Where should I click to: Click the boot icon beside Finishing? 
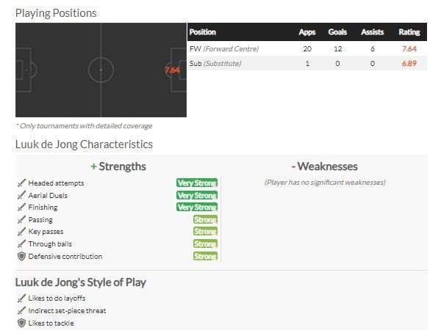21,208
